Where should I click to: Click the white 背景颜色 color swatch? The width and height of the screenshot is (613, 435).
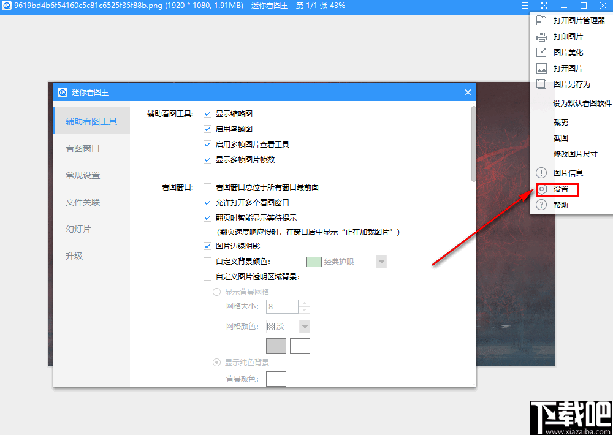coord(276,378)
